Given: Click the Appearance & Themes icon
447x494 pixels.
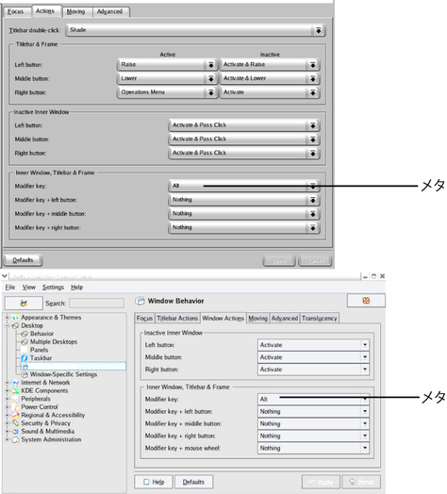Looking at the screenshot, I should (x=15, y=318).
